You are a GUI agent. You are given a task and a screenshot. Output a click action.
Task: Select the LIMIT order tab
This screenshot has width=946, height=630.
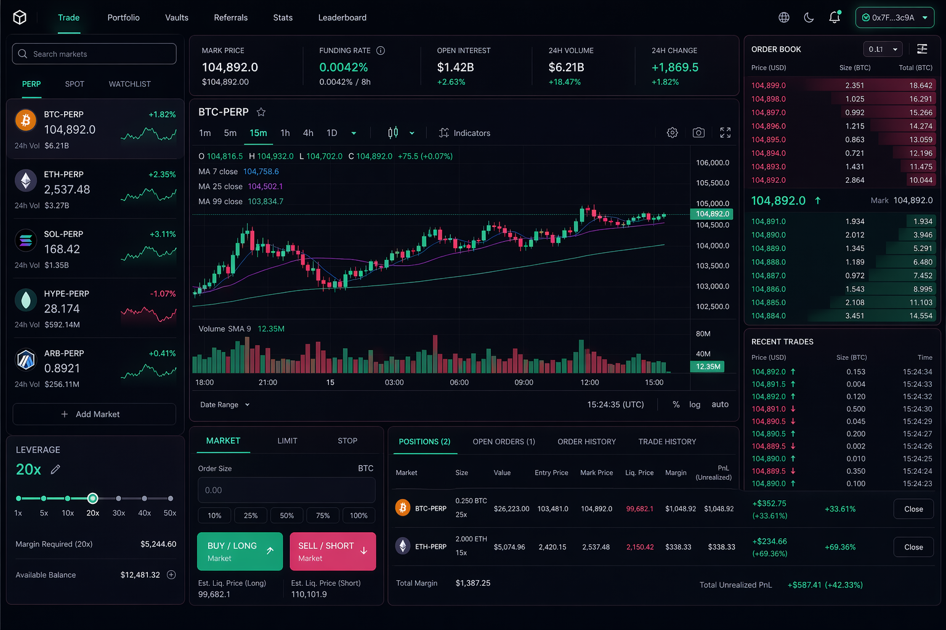click(x=287, y=441)
